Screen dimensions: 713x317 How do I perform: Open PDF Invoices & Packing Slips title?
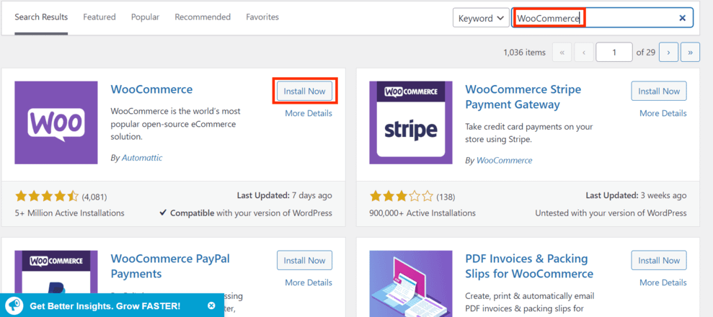pos(529,267)
